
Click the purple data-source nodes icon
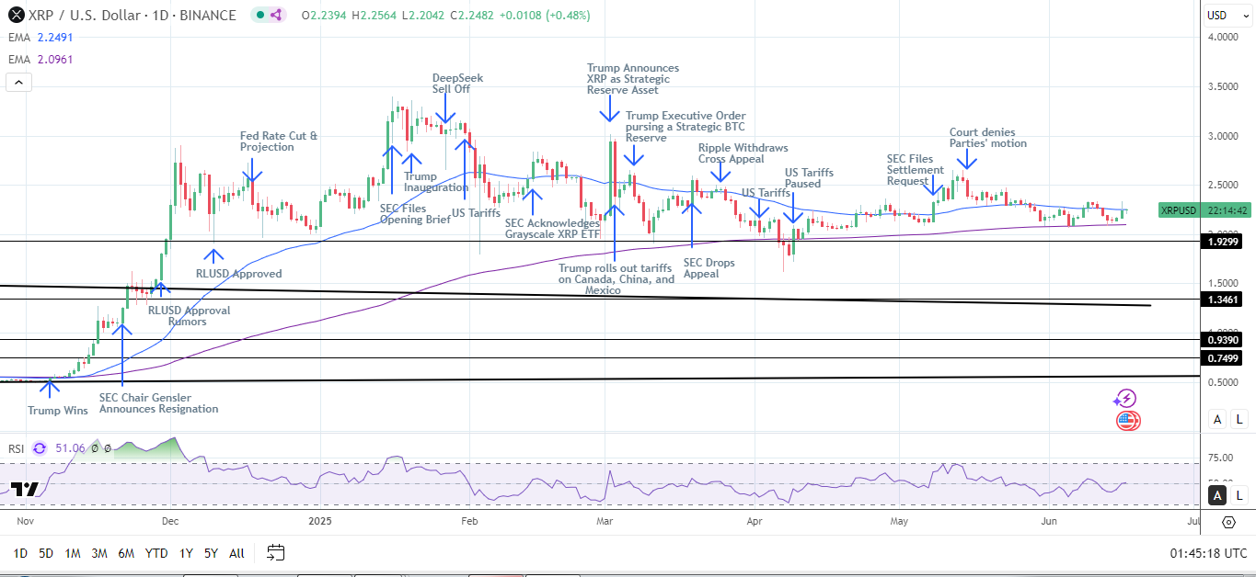pos(277,15)
